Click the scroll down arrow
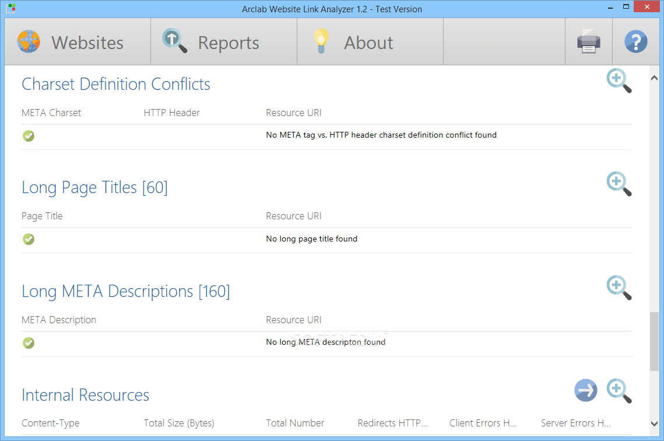Viewport: 664px width, 441px height. coord(655,424)
